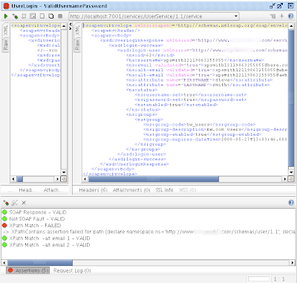Screen dimensions: 297x283
Task: Click the bordered square icon beside recreate icon
Action: 33,16
